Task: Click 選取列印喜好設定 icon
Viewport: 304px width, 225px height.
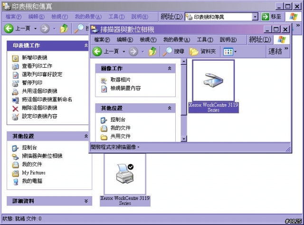Action: pos(15,75)
